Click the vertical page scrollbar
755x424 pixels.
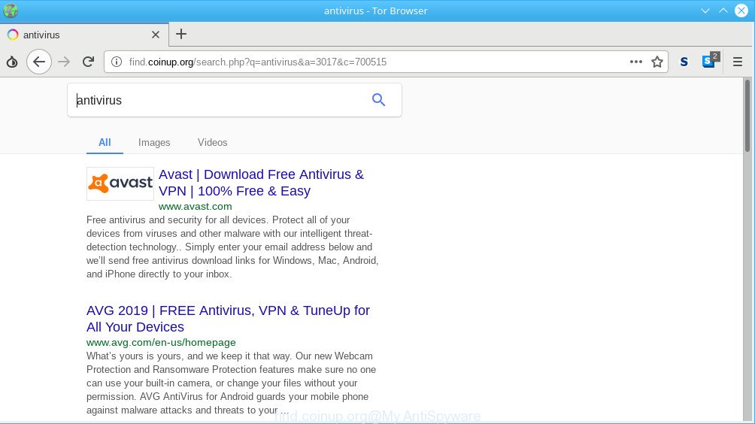[x=747, y=116]
